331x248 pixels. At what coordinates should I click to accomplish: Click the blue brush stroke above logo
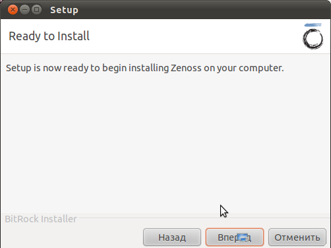pos(313,25)
